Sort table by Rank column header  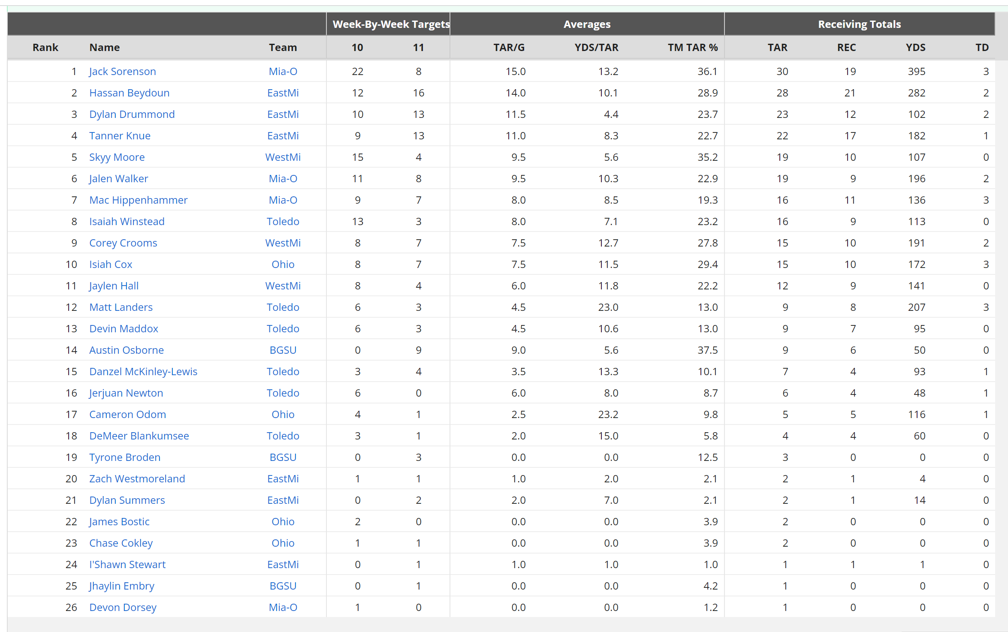point(45,47)
